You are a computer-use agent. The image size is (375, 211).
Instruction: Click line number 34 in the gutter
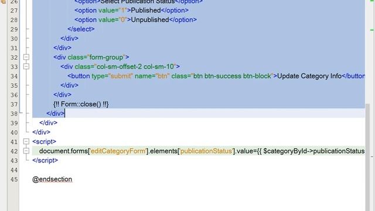[14, 76]
